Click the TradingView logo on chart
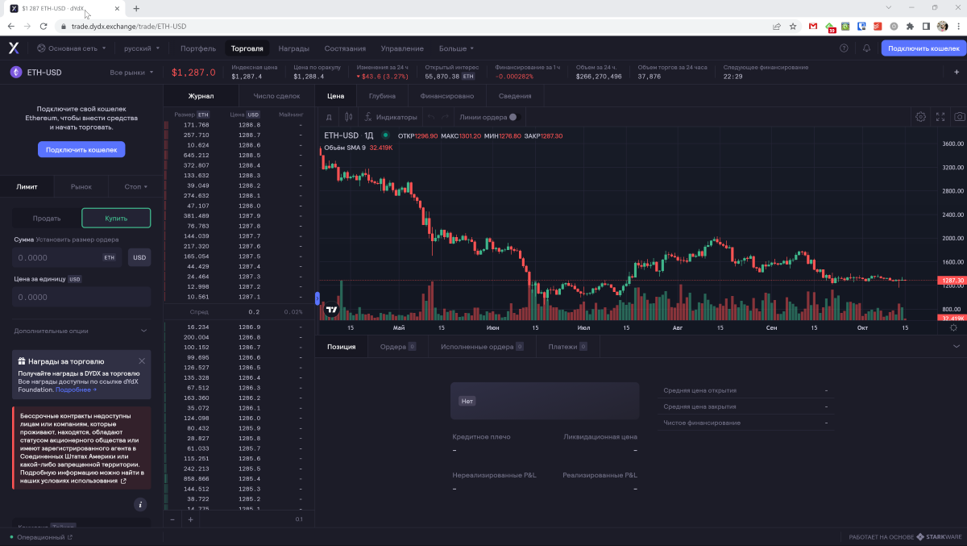The width and height of the screenshot is (967, 546). click(x=331, y=310)
